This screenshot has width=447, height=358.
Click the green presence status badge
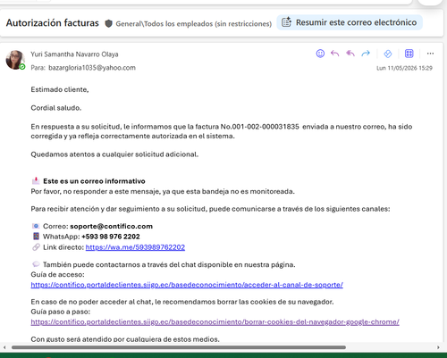22,67
